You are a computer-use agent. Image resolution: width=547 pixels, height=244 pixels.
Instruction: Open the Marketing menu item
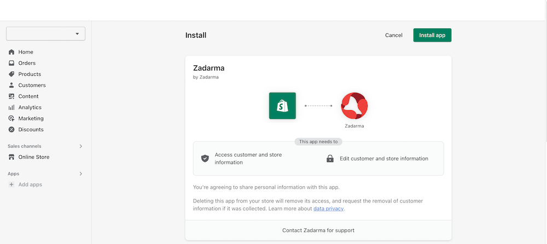tap(31, 118)
